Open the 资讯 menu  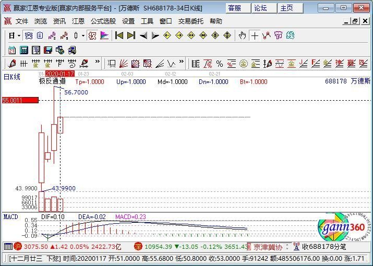[59, 21]
